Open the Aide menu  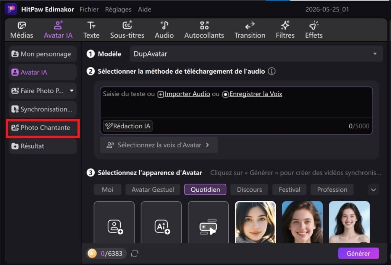145,10
